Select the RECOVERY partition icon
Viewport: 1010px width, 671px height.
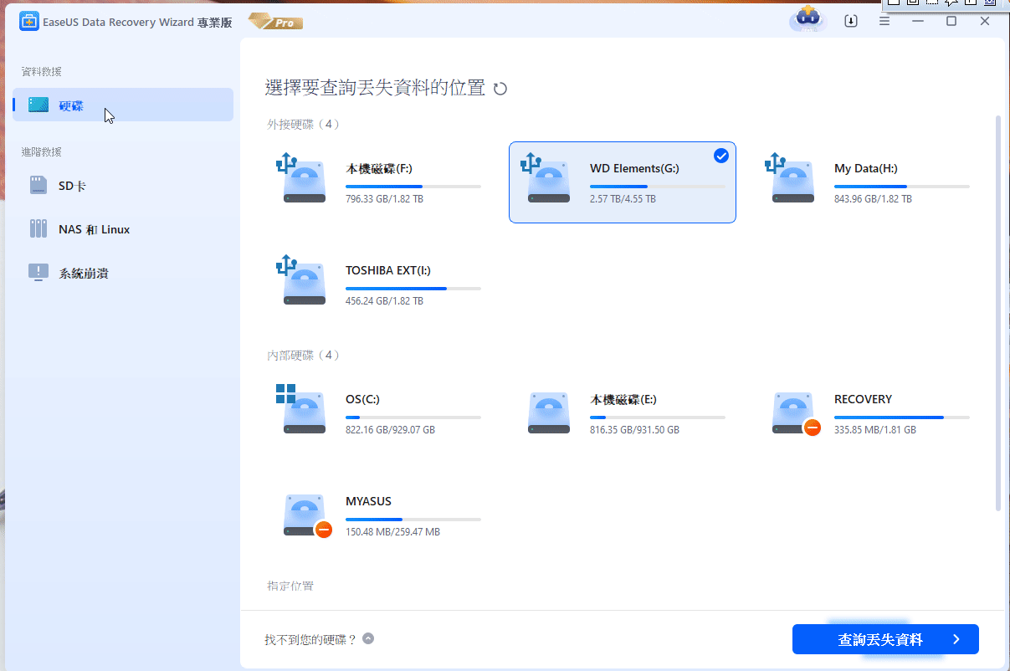tap(795, 413)
